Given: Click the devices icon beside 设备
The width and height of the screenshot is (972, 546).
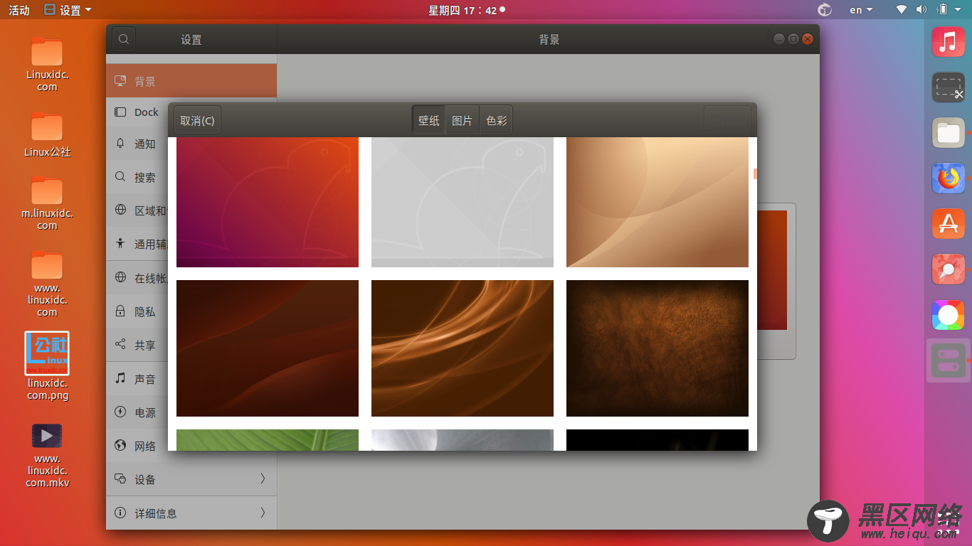Looking at the screenshot, I should (x=120, y=479).
